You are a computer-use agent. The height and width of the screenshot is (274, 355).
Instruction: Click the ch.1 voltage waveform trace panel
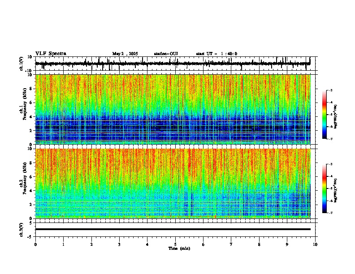(176, 64)
